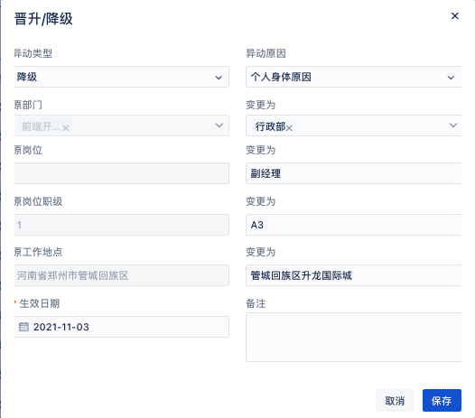
Task: Expand the 异动类型 dropdown chevron
Action: (x=219, y=78)
